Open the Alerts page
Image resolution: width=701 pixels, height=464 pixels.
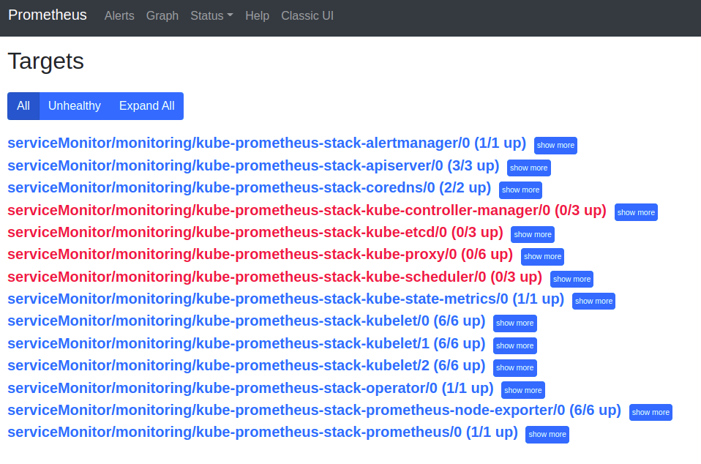click(x=119, y=15)
